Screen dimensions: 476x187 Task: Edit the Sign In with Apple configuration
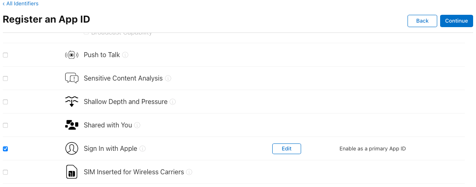[286, 149]
